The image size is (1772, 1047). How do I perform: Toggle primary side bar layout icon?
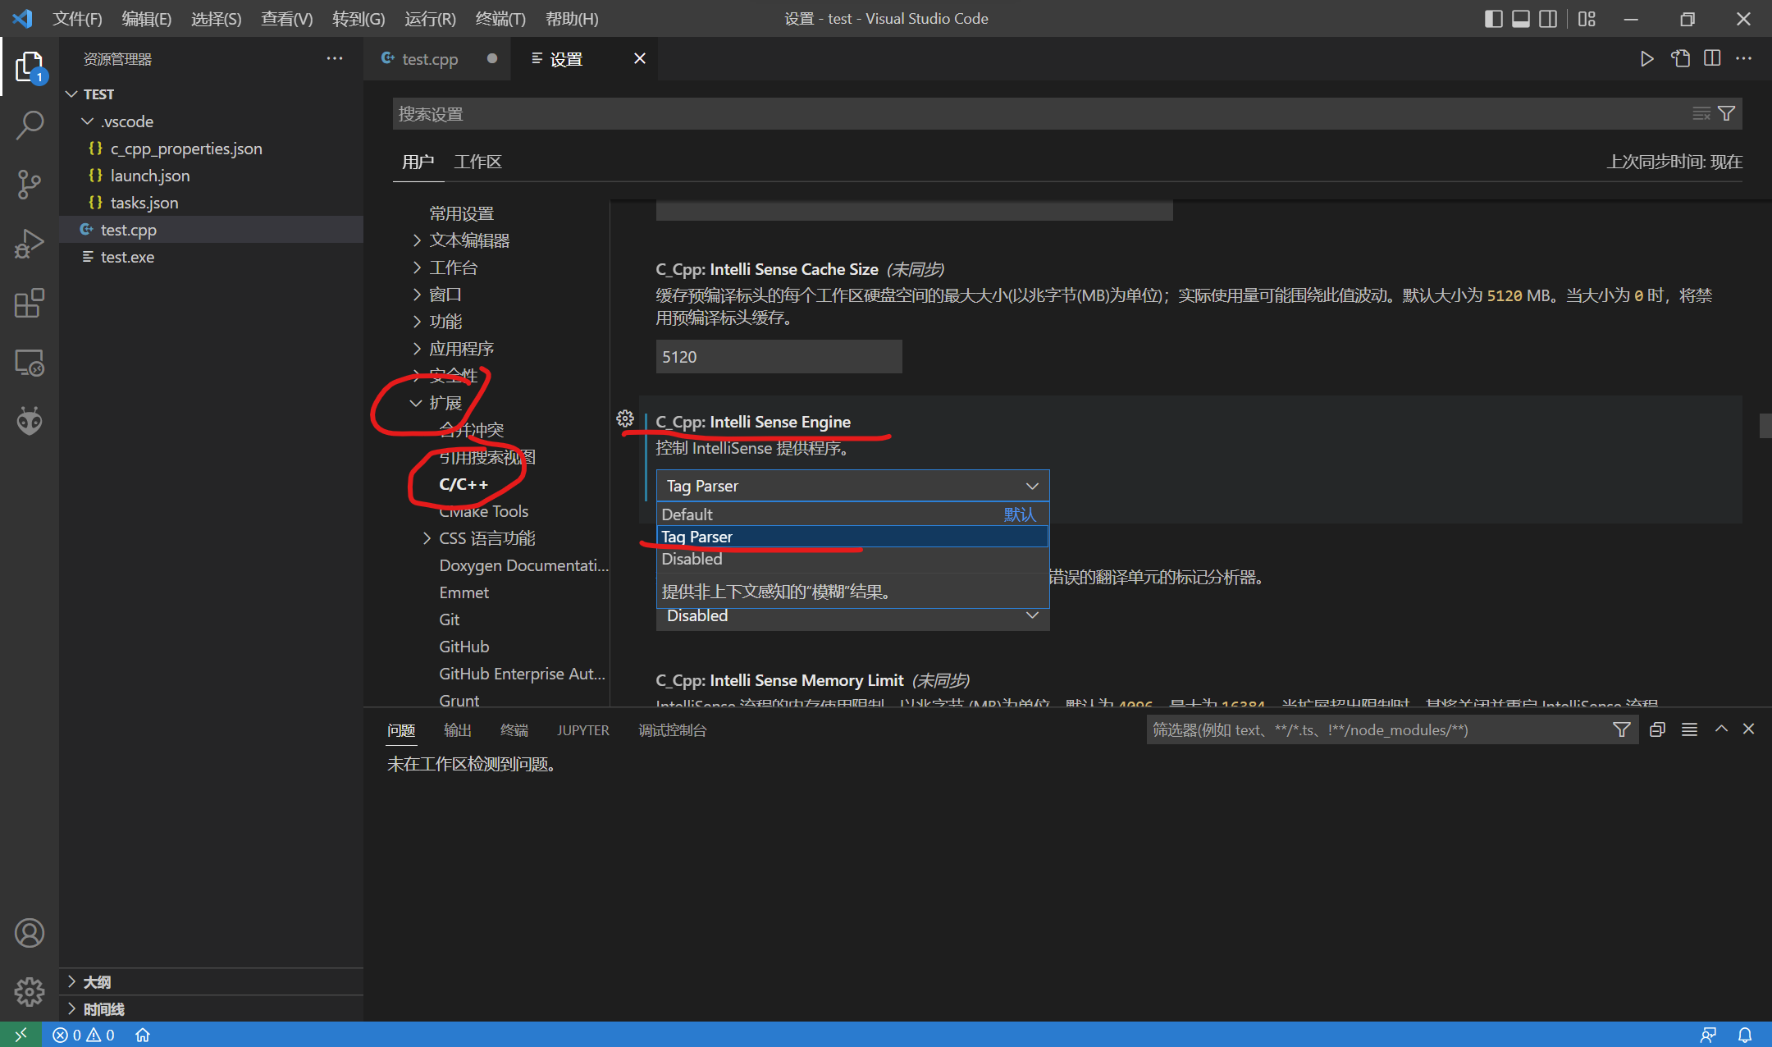point(1493,18)
